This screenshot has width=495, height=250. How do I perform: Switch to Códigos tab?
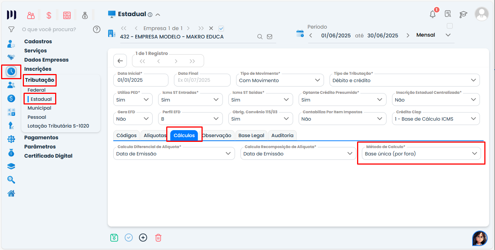127,135
